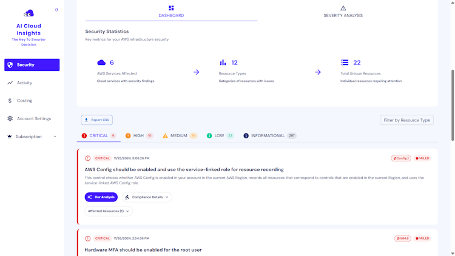455x256 pixels.
Task: Click the scrollbar up arrow
Action: pos(453,2)
